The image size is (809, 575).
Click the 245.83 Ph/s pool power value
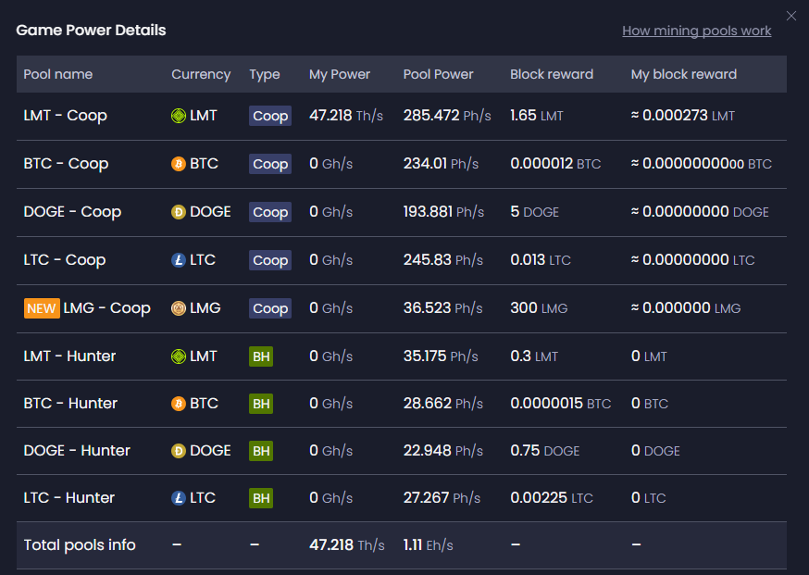443,260
